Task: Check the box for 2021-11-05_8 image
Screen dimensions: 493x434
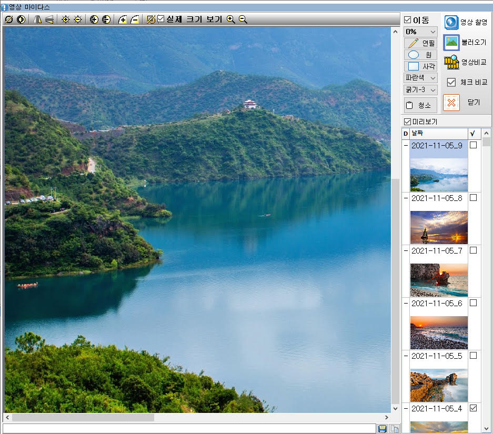Action: pos(473,198)
